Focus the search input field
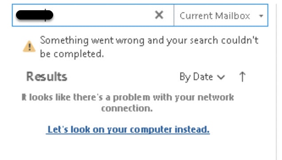 93,15
